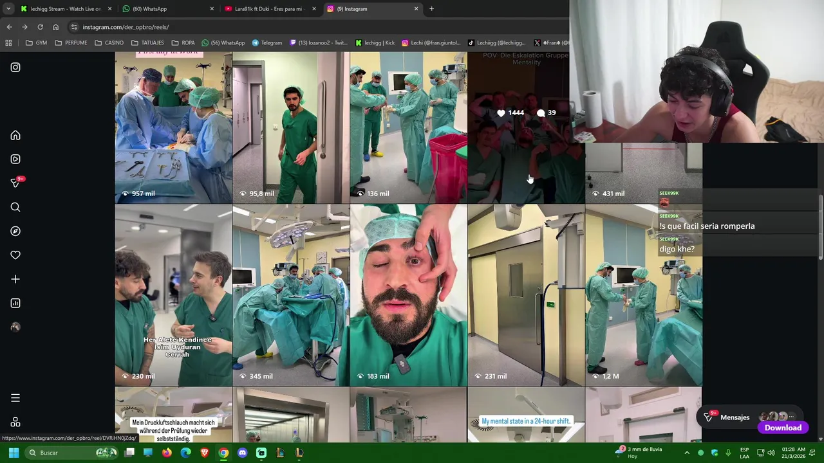Open 'My mental state in a 24-hour shift' reel
The image size is (824, 463).
pos(526,415)
